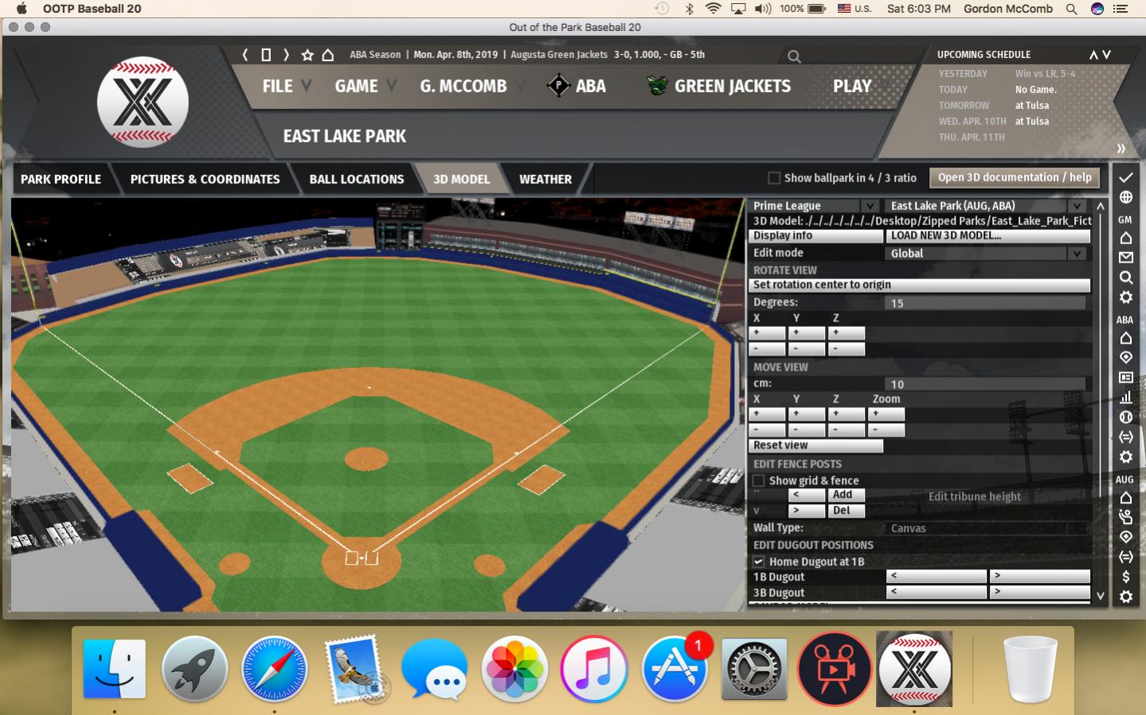The width and height of the screenshot is (1146, 715).
Task: Click the AUG player roster icon
Action: pyautogui.click(x=1125, y=517)
